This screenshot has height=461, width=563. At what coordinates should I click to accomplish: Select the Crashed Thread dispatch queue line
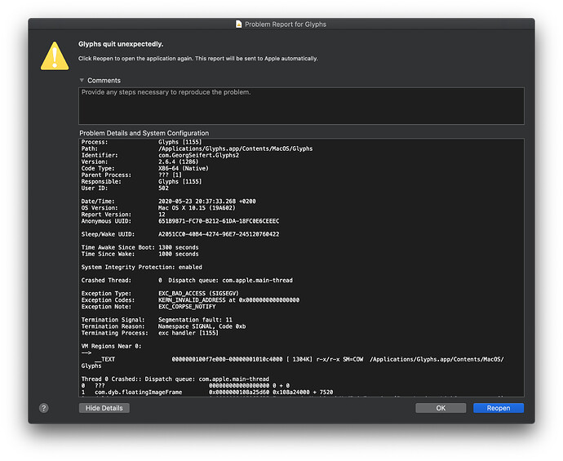click(x=187, y=281)
